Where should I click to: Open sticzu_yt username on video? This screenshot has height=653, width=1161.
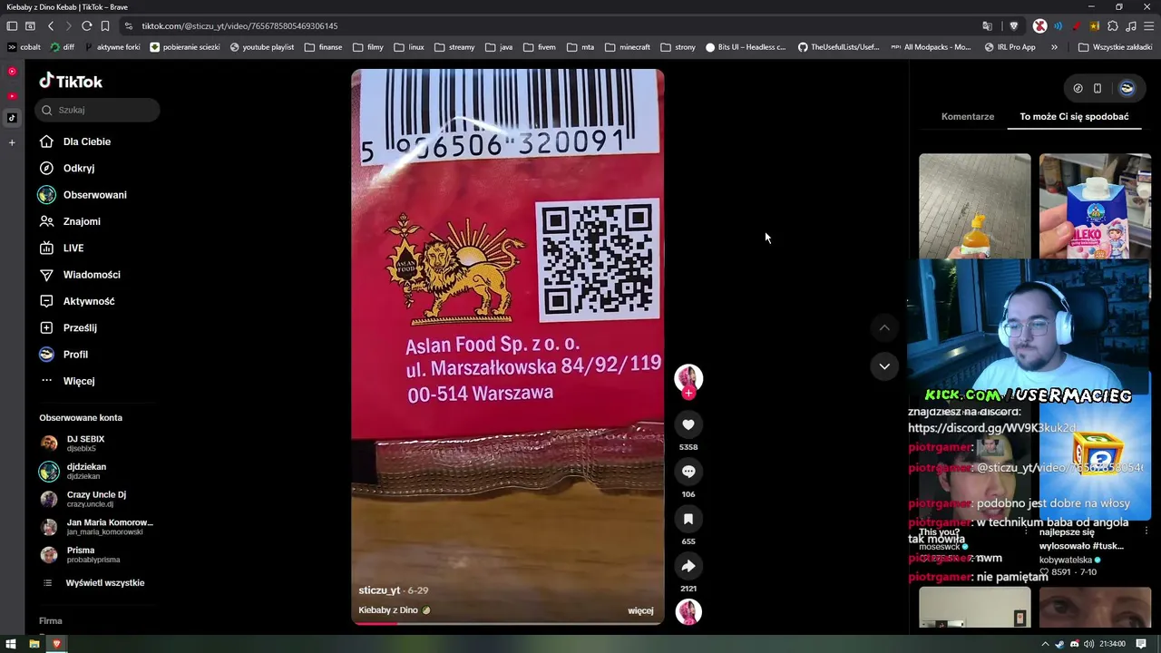[x=379, y=590]
